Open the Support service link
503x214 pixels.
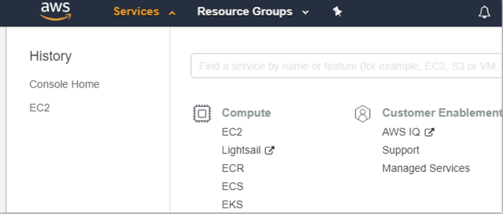401,150
